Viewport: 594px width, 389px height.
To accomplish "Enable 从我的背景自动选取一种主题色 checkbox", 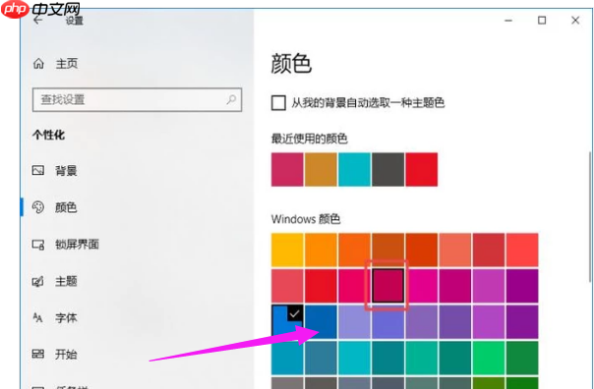I will [x=278, y=103].
